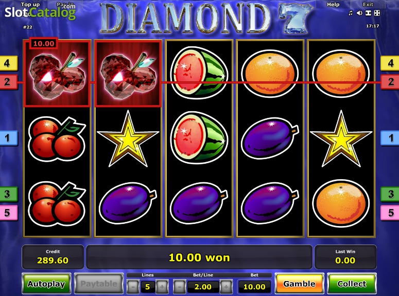Gamble the 10.00 win

pyautogui.click(x=299, y=284)
